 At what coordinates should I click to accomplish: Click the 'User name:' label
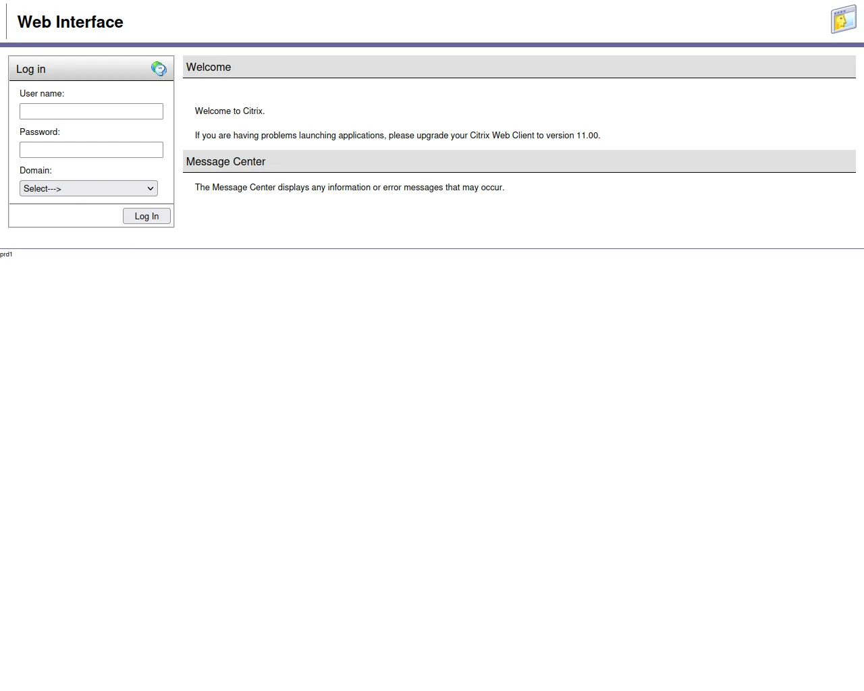(x=42, y=94)
